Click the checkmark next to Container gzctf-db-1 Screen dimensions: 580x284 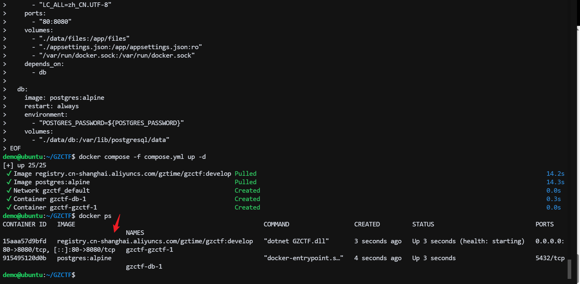click(x=9, y=199)
